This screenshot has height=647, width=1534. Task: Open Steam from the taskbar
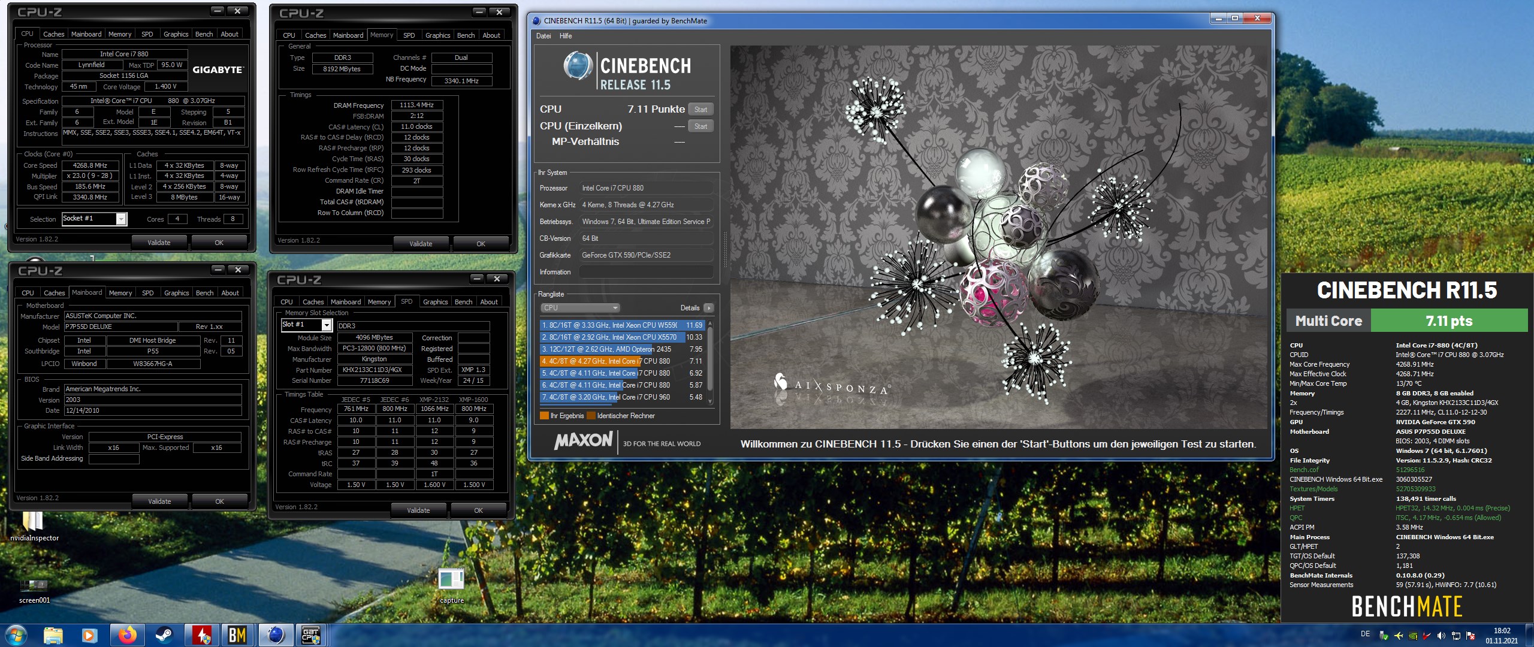164,635
